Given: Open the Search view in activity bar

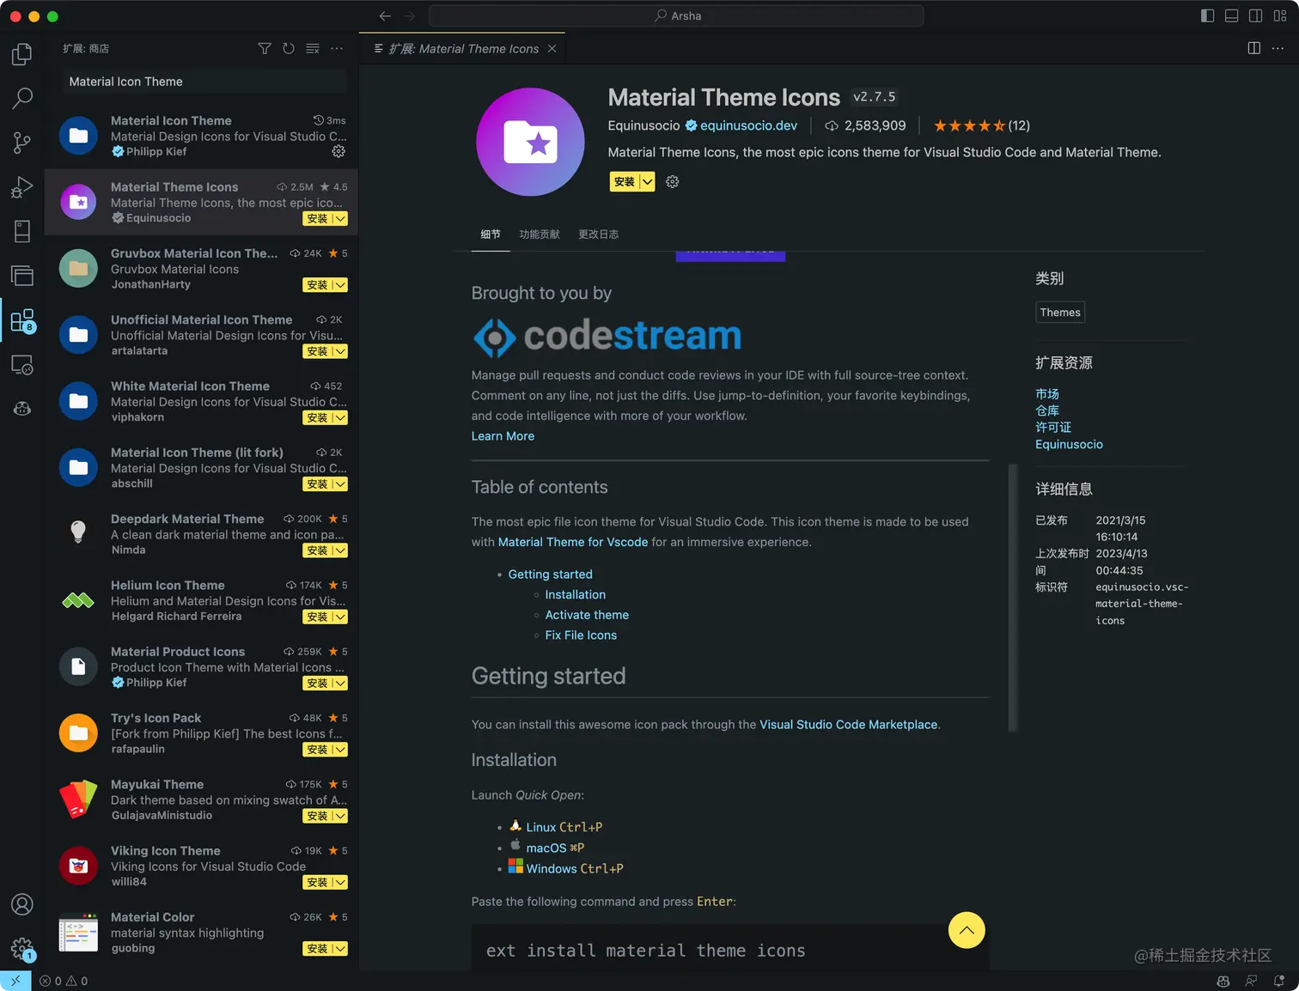Looking at the screenshot, I should 22,98.
